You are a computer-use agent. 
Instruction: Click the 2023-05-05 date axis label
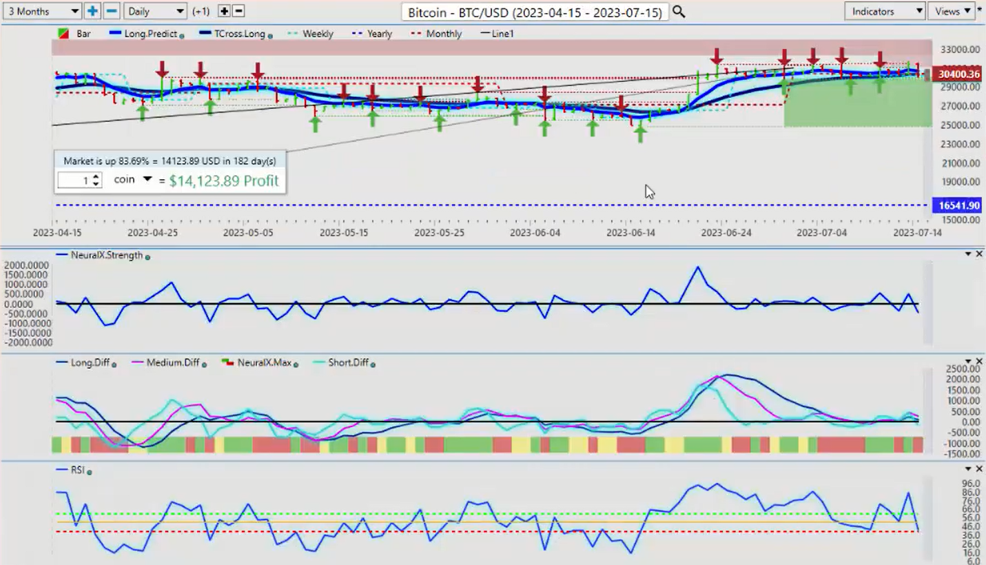[x=248, y=233]
